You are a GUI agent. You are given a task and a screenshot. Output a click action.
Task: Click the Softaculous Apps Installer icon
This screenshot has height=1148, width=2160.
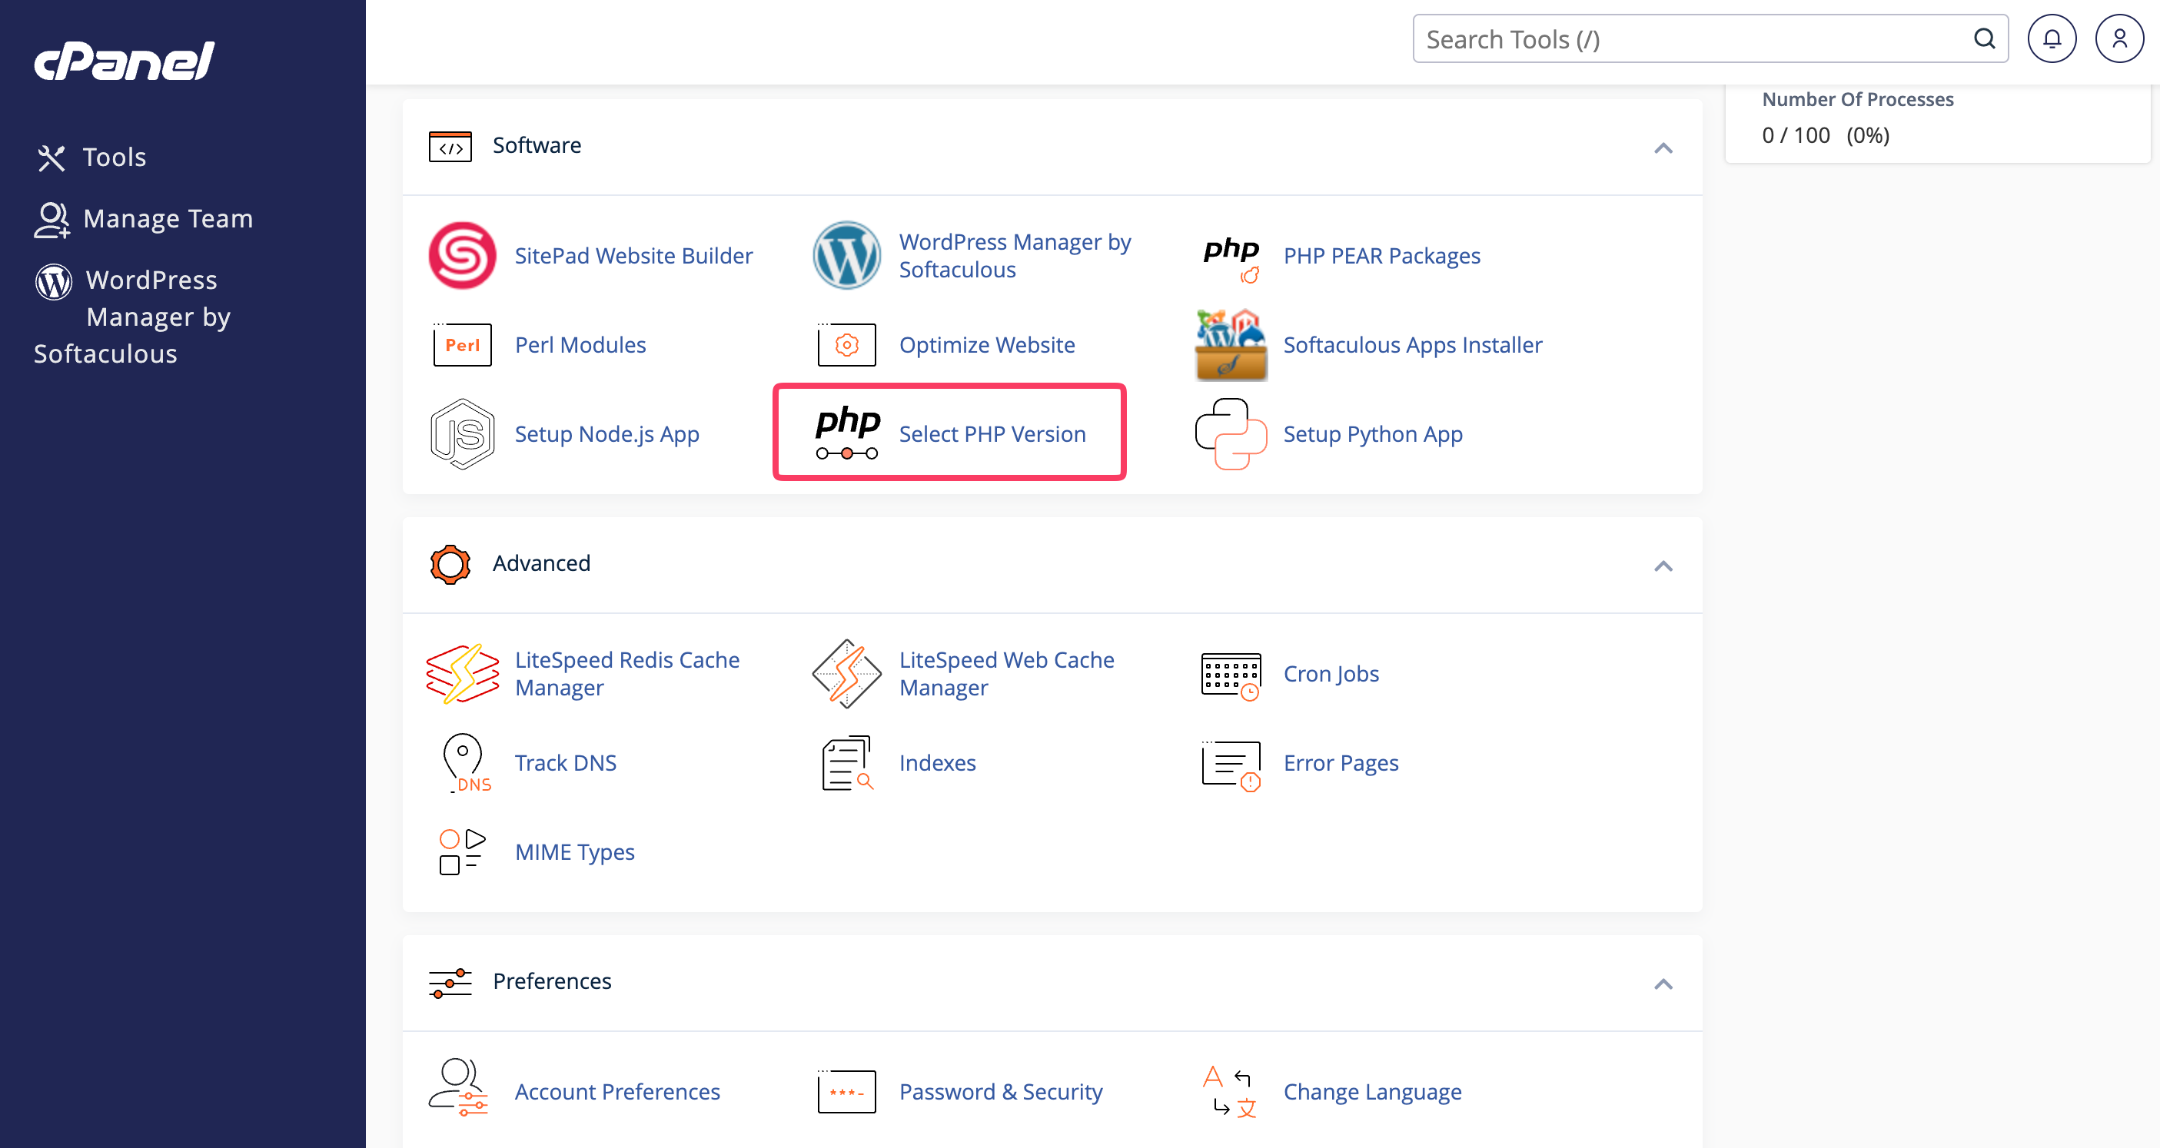click(x=1231, y=344)
